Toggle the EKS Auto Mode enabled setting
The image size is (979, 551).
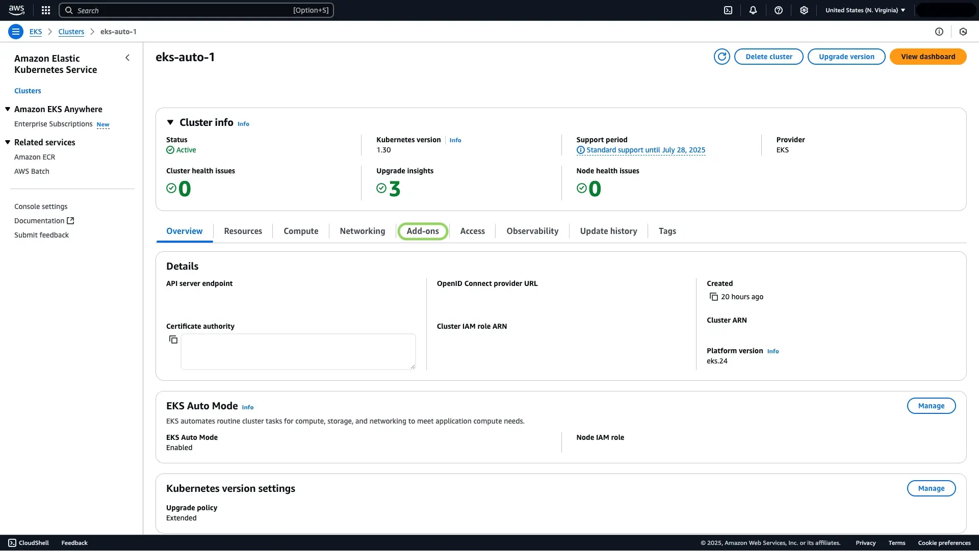coord(931,405)
